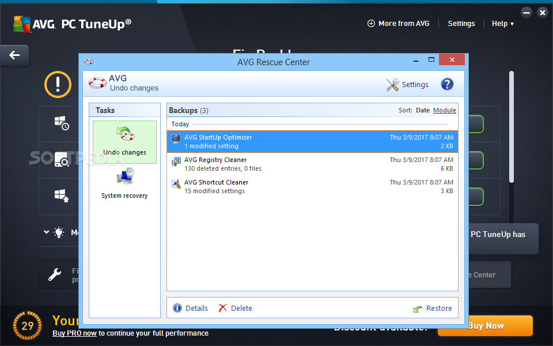
Task: Open the Settings menu in PC TuneUp
Action: point(461,24)
